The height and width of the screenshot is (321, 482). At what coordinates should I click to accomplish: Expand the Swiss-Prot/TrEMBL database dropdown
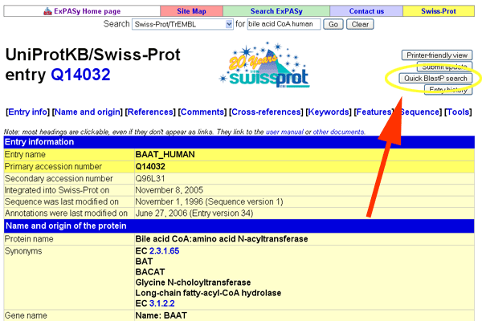(182, 24)
